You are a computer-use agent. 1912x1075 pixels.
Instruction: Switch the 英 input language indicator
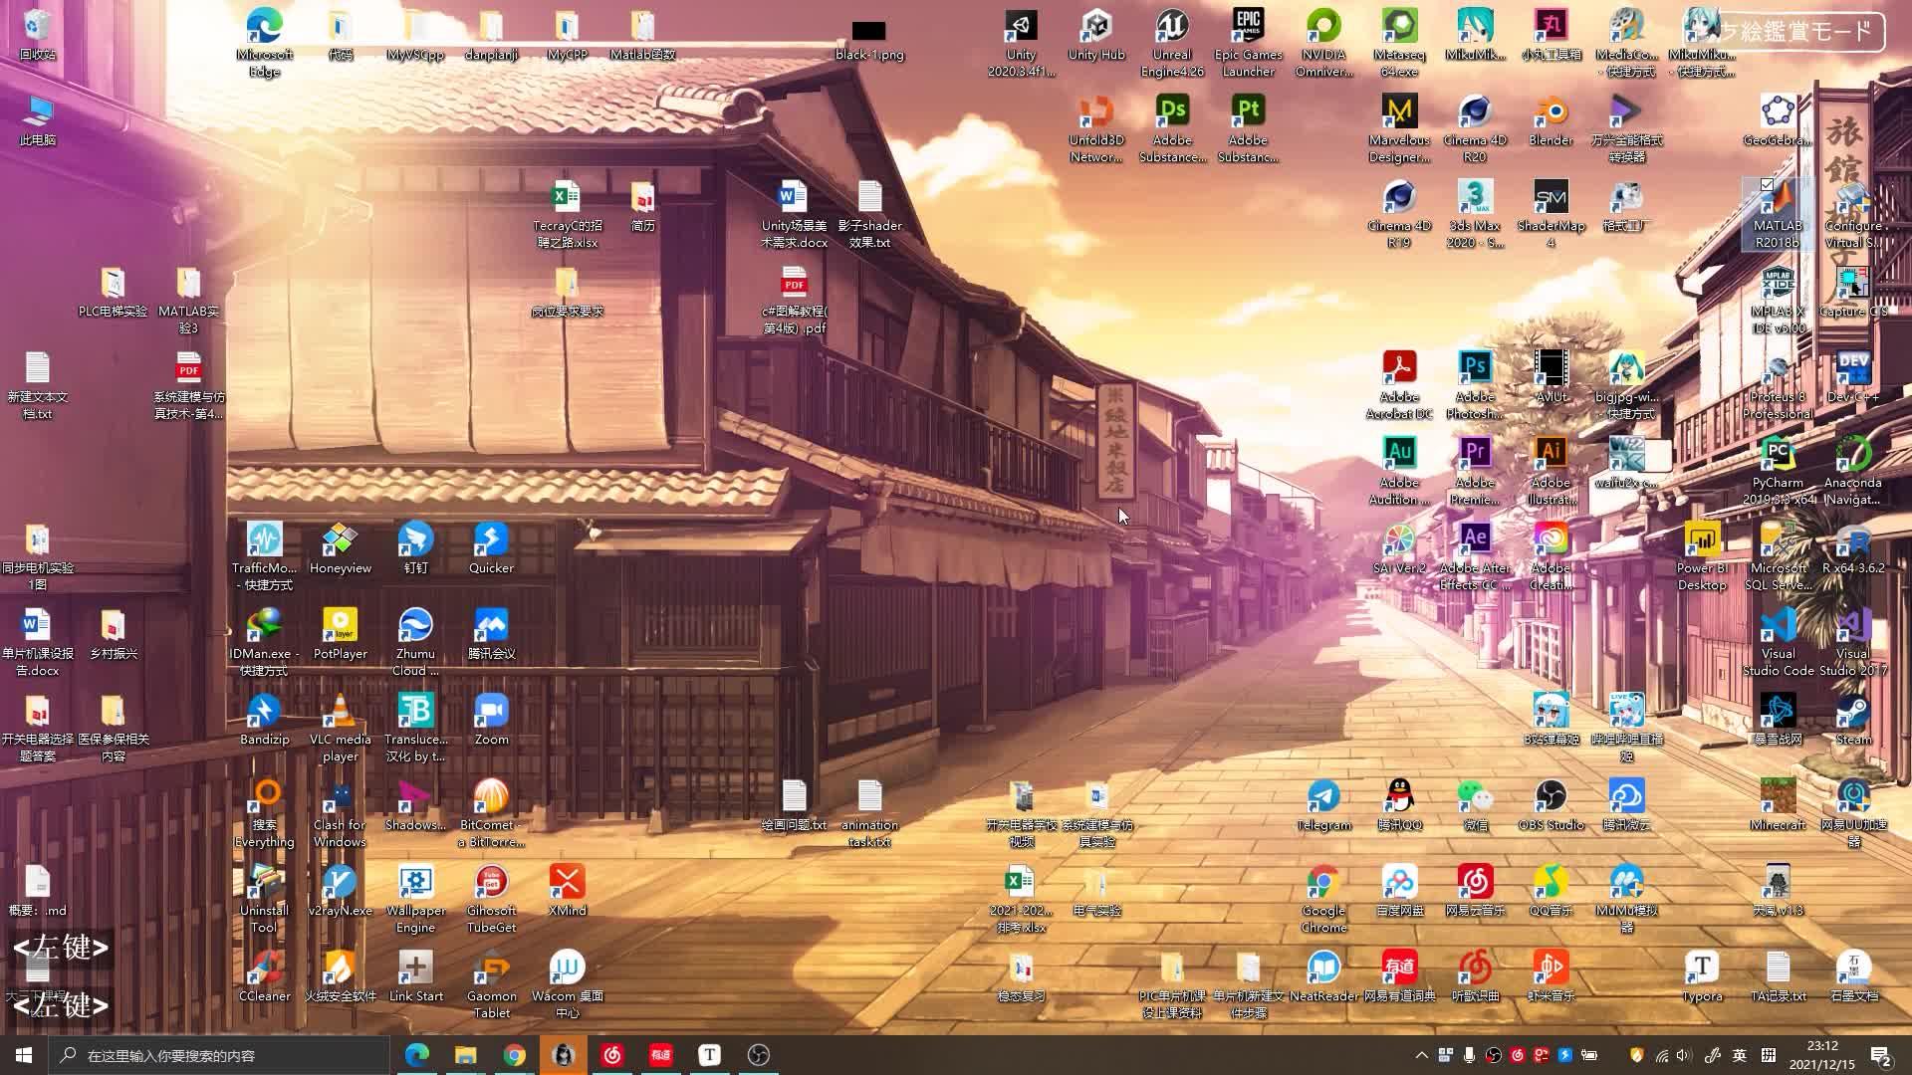tap(1740, 1055)
